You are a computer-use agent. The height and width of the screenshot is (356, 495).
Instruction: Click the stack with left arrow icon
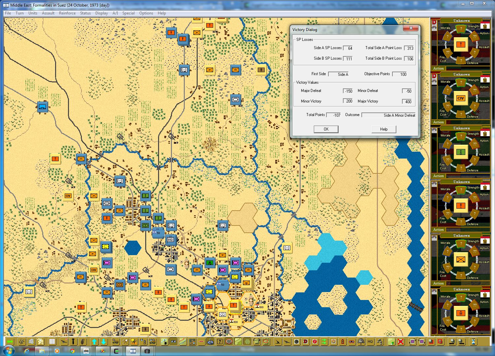(x=453, y=341)
